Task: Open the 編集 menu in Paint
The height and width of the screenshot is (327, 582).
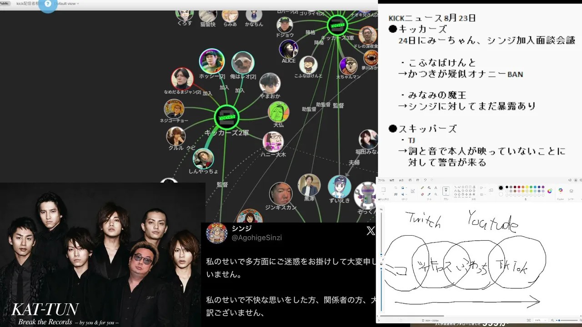Action: point(392,180)
